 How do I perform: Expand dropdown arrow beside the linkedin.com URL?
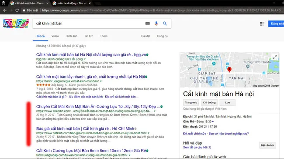click(155, 111)
